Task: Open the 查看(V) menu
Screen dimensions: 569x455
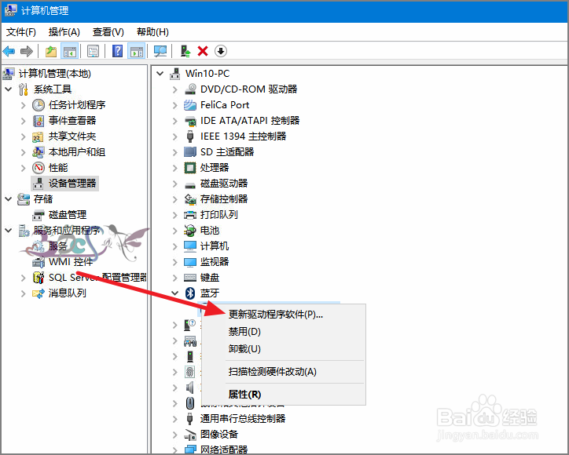Action: click(x=108, y=32)
